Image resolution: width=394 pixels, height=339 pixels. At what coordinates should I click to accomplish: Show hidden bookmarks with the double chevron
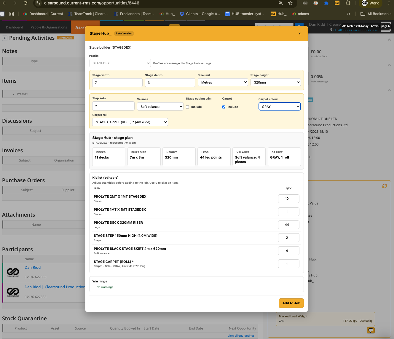point(349,14)
